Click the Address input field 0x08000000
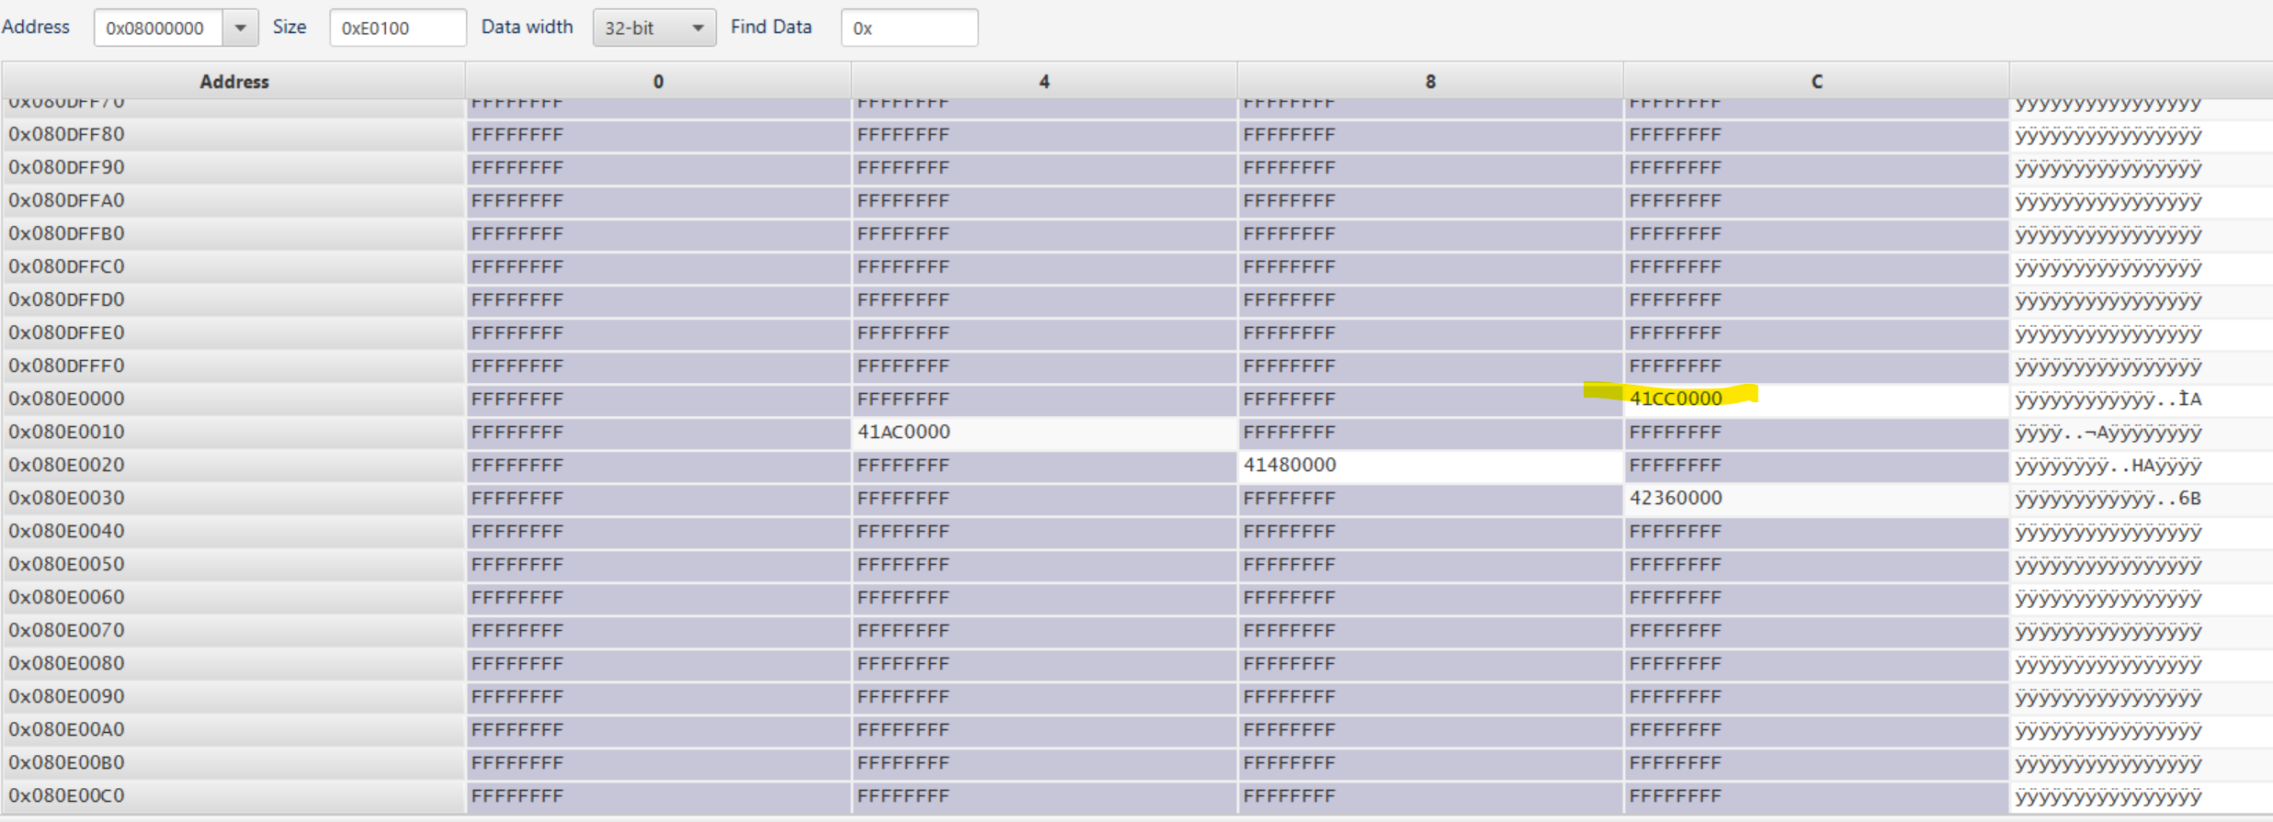This screenshot has width=2273, height=822. (159, 28)
